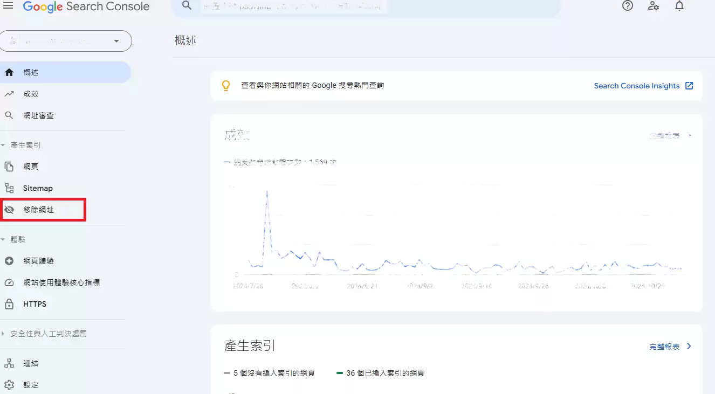Open the hamburger main menu
The height and width of the screenshot is (394, 715).
pos(8,6)
